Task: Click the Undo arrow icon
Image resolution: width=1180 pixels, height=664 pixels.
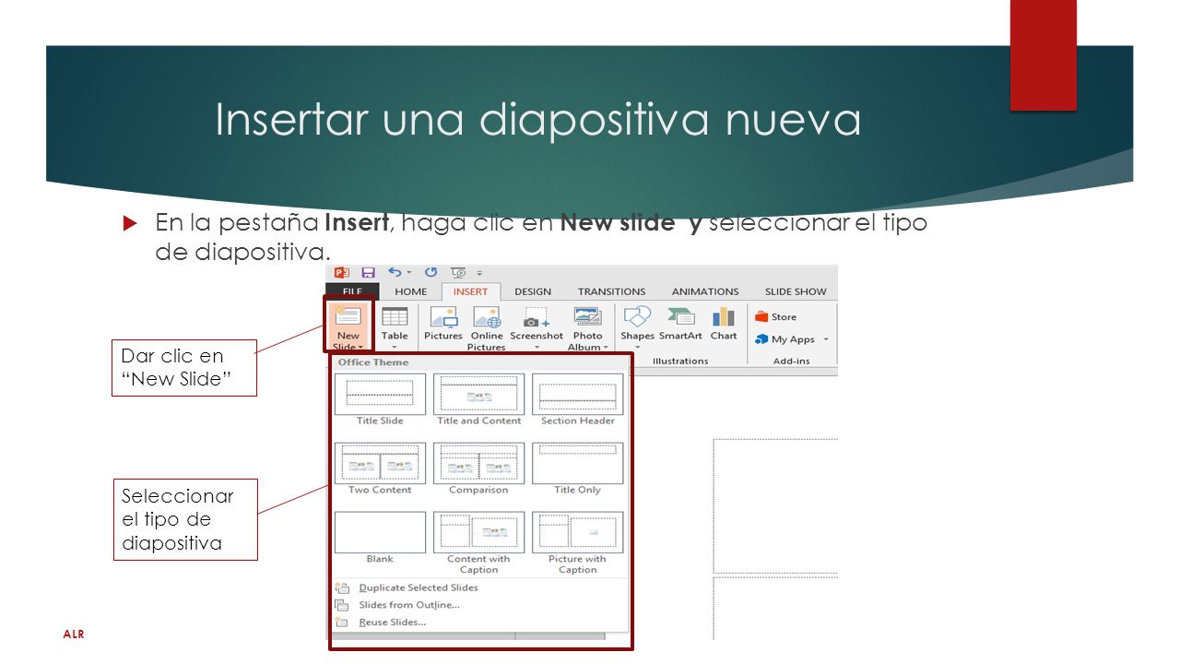Action: pyautogui.click(x=395, y=272)
